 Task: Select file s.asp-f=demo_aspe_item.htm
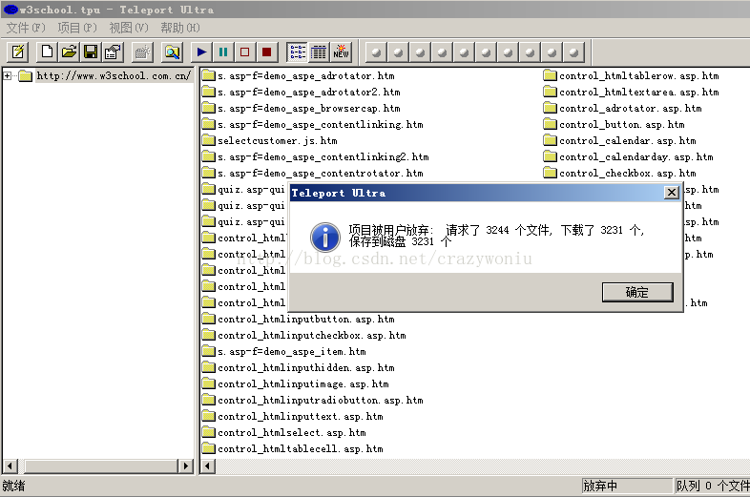point(292,352)
